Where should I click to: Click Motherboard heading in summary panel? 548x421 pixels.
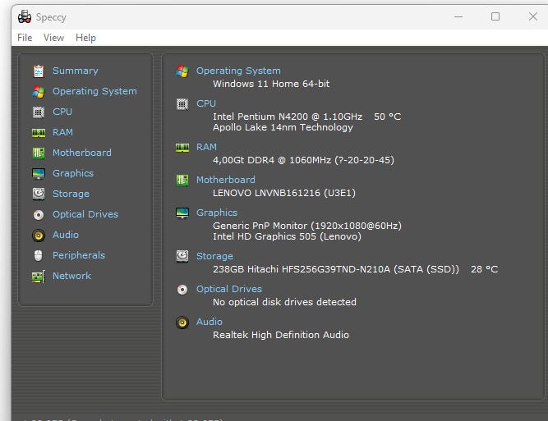[226, 180]
